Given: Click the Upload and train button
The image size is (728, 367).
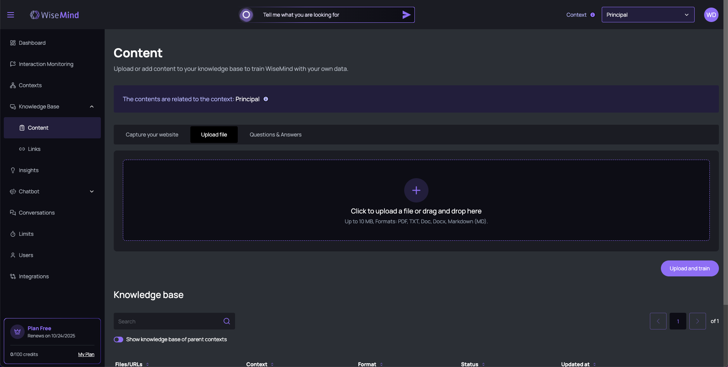Looking at the screenshot, I should click(689, 268).
